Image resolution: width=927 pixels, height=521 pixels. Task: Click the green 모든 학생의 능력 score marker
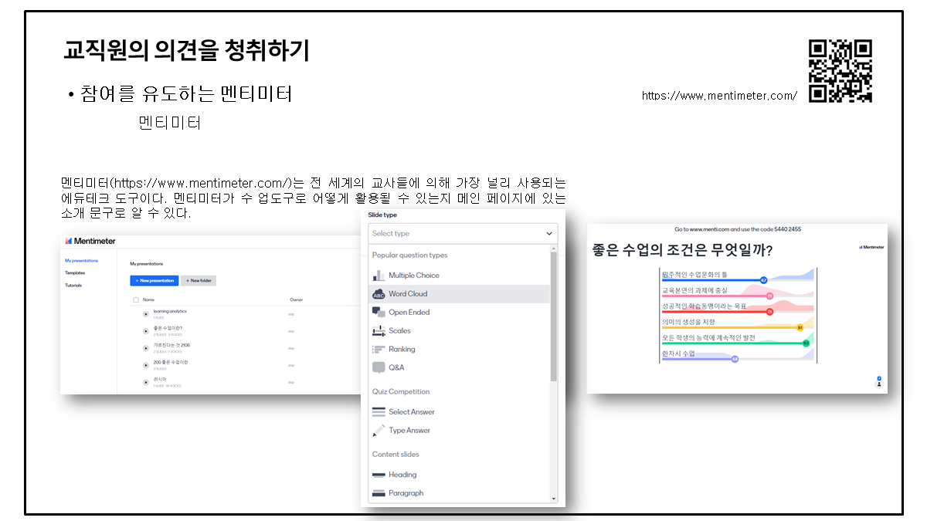(x=806, y=343)
